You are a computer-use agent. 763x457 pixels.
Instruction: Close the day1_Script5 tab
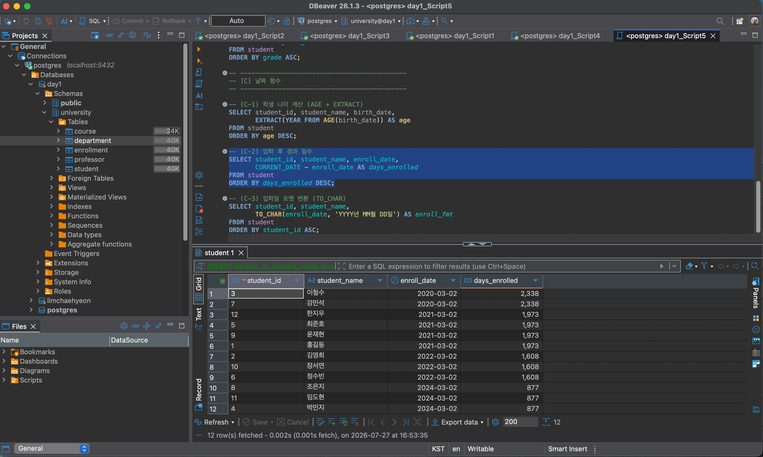coord(713,36)
